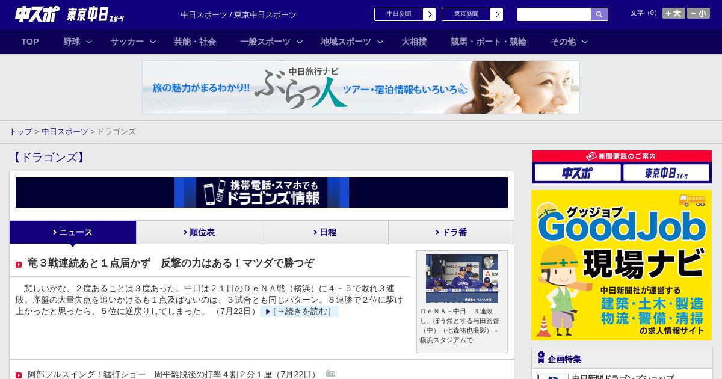Open 競馬・ボート・競輪 section

[489, 42]
